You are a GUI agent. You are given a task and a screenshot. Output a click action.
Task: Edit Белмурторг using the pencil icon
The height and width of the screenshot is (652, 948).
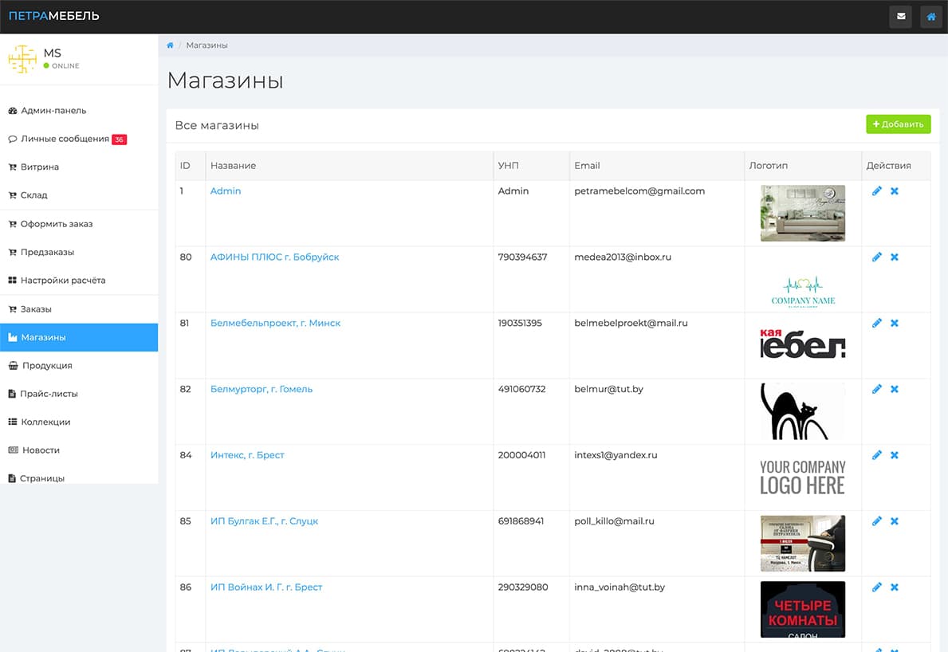tap(877, 389)
